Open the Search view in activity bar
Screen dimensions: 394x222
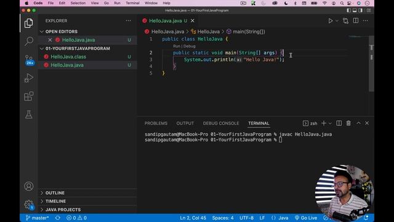point(29,41)
